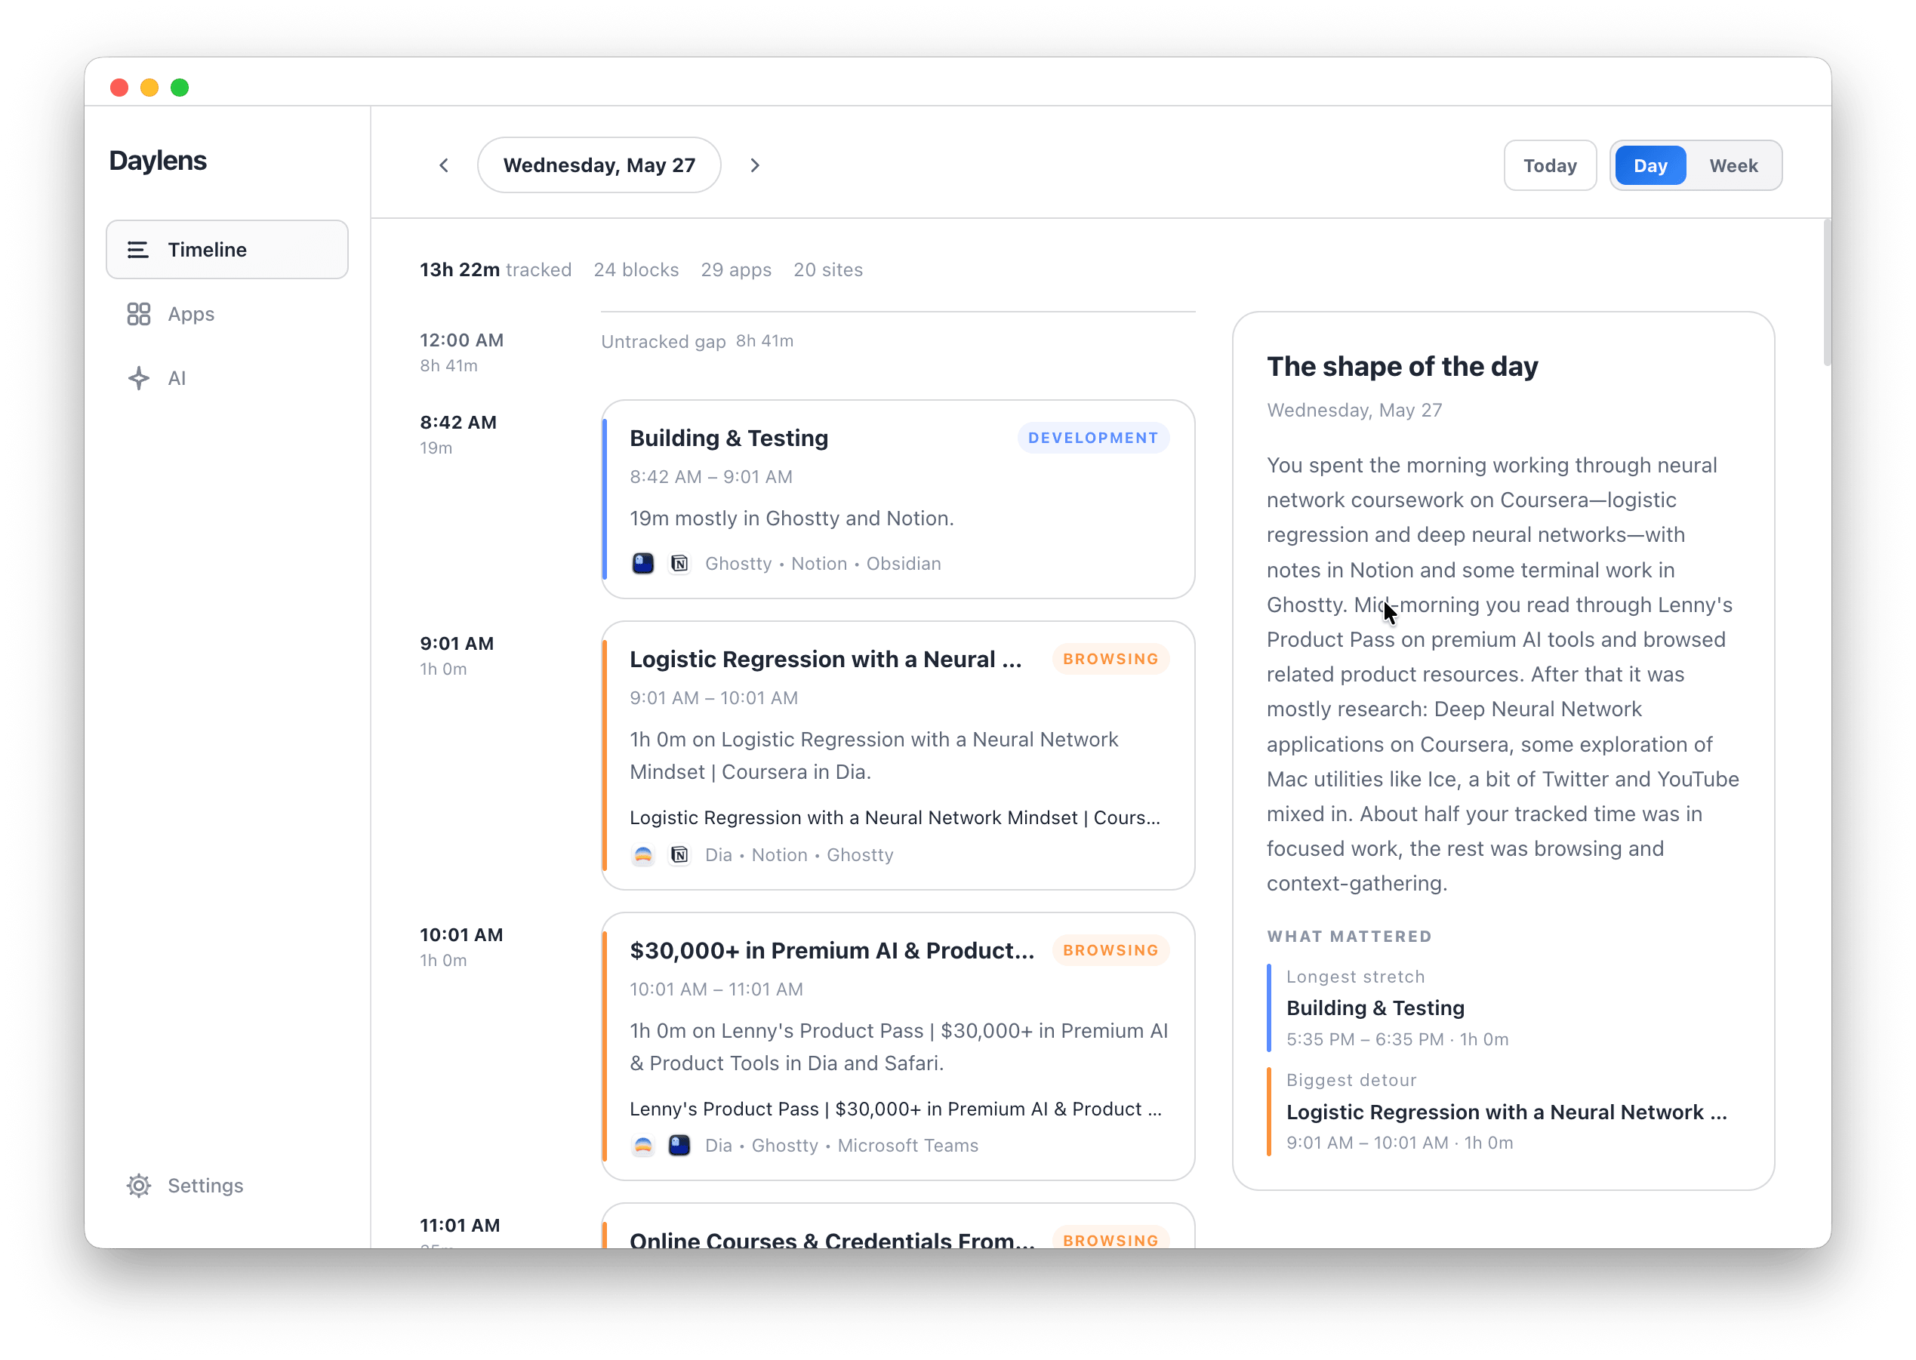Open Settings from the sidebar label
Image resolution: width=1916 pixels, height=1360 pixels.
pyautogui.click(x=205, y=1186)
